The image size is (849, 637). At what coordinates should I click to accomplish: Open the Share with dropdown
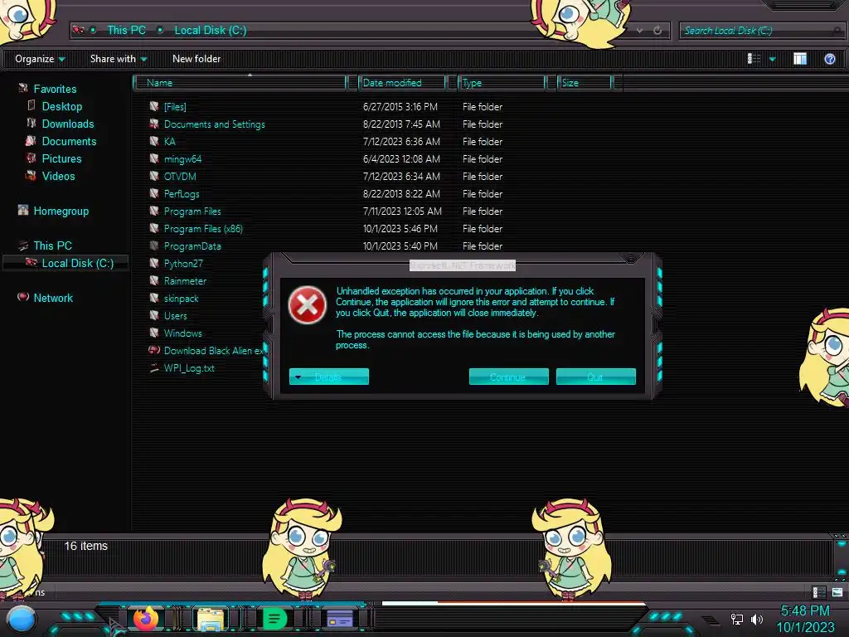coord(119,59)
